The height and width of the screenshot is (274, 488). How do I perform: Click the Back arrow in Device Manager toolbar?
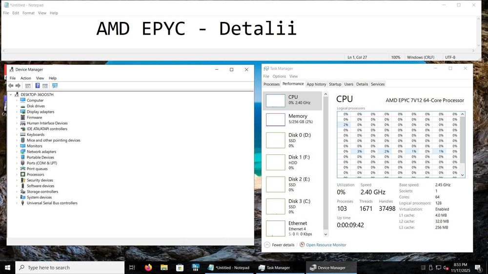point(11,86)
